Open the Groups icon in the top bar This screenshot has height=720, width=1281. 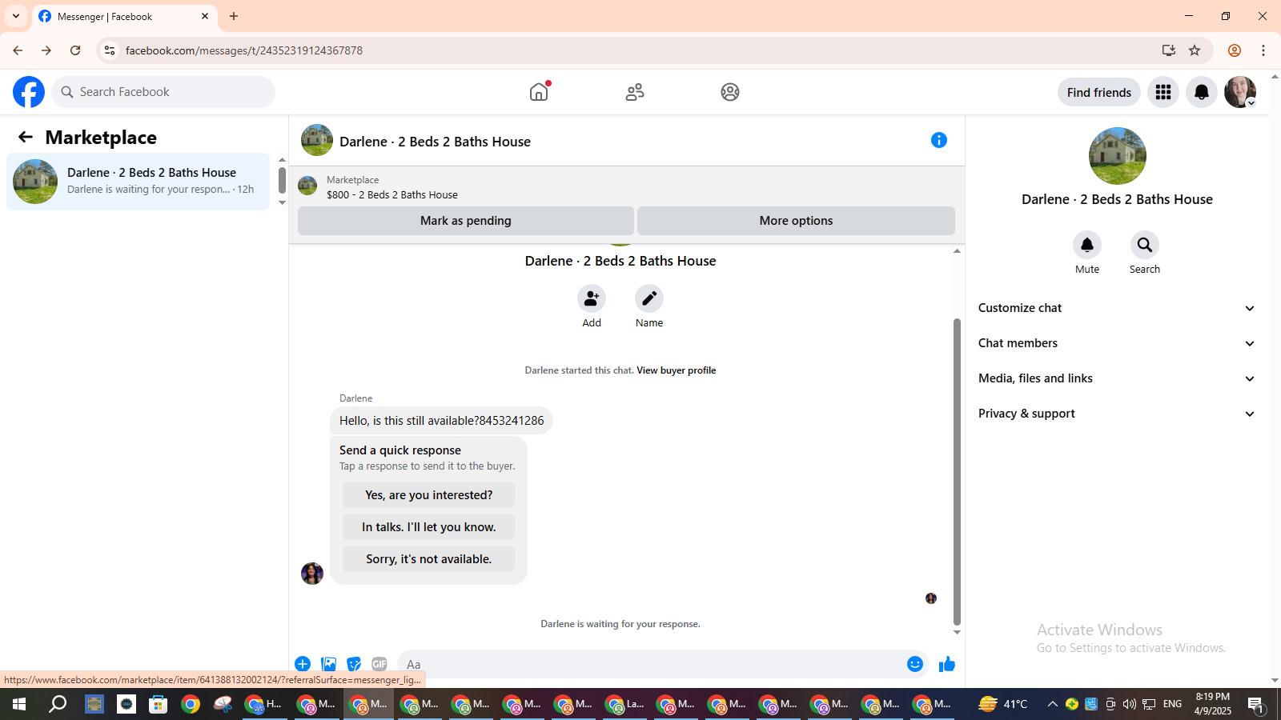[730, 92]
